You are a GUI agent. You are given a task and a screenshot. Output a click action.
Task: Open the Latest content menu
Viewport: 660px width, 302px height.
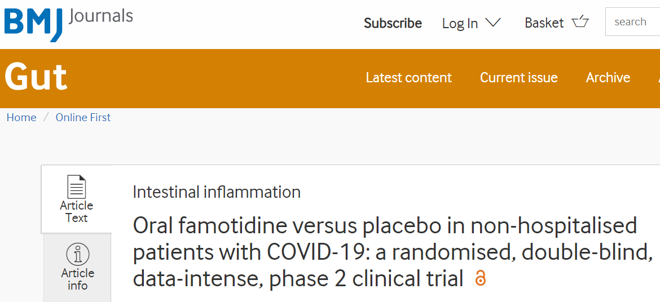(409, 77)
